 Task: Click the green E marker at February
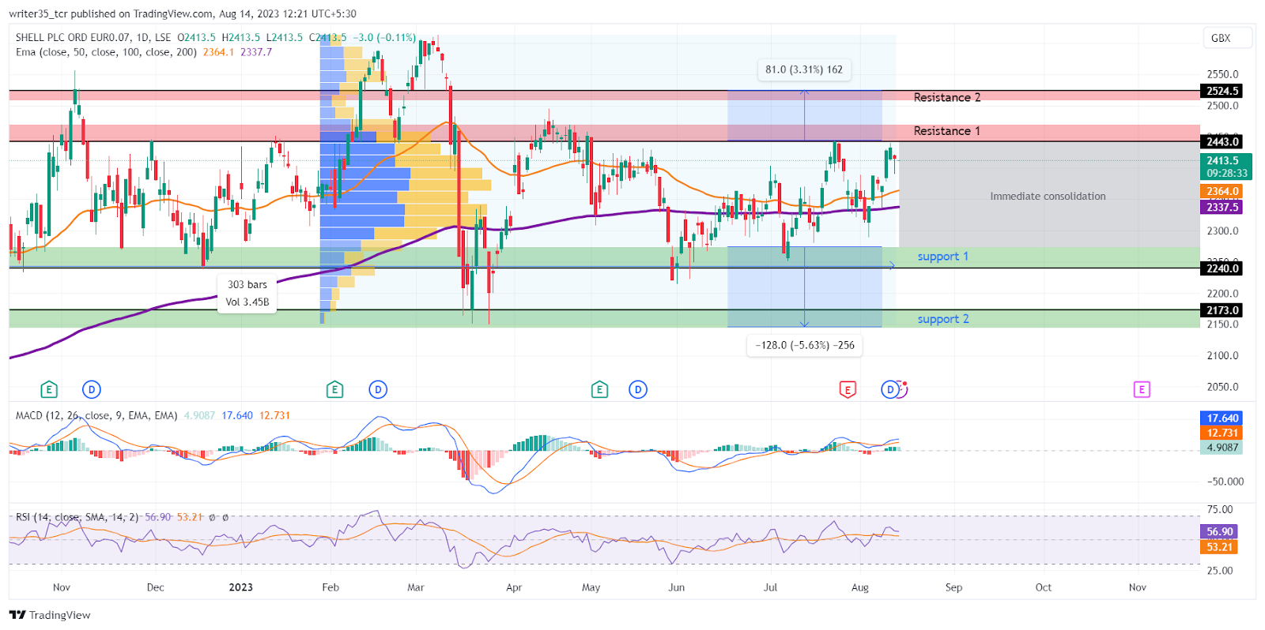pos(334,389)
